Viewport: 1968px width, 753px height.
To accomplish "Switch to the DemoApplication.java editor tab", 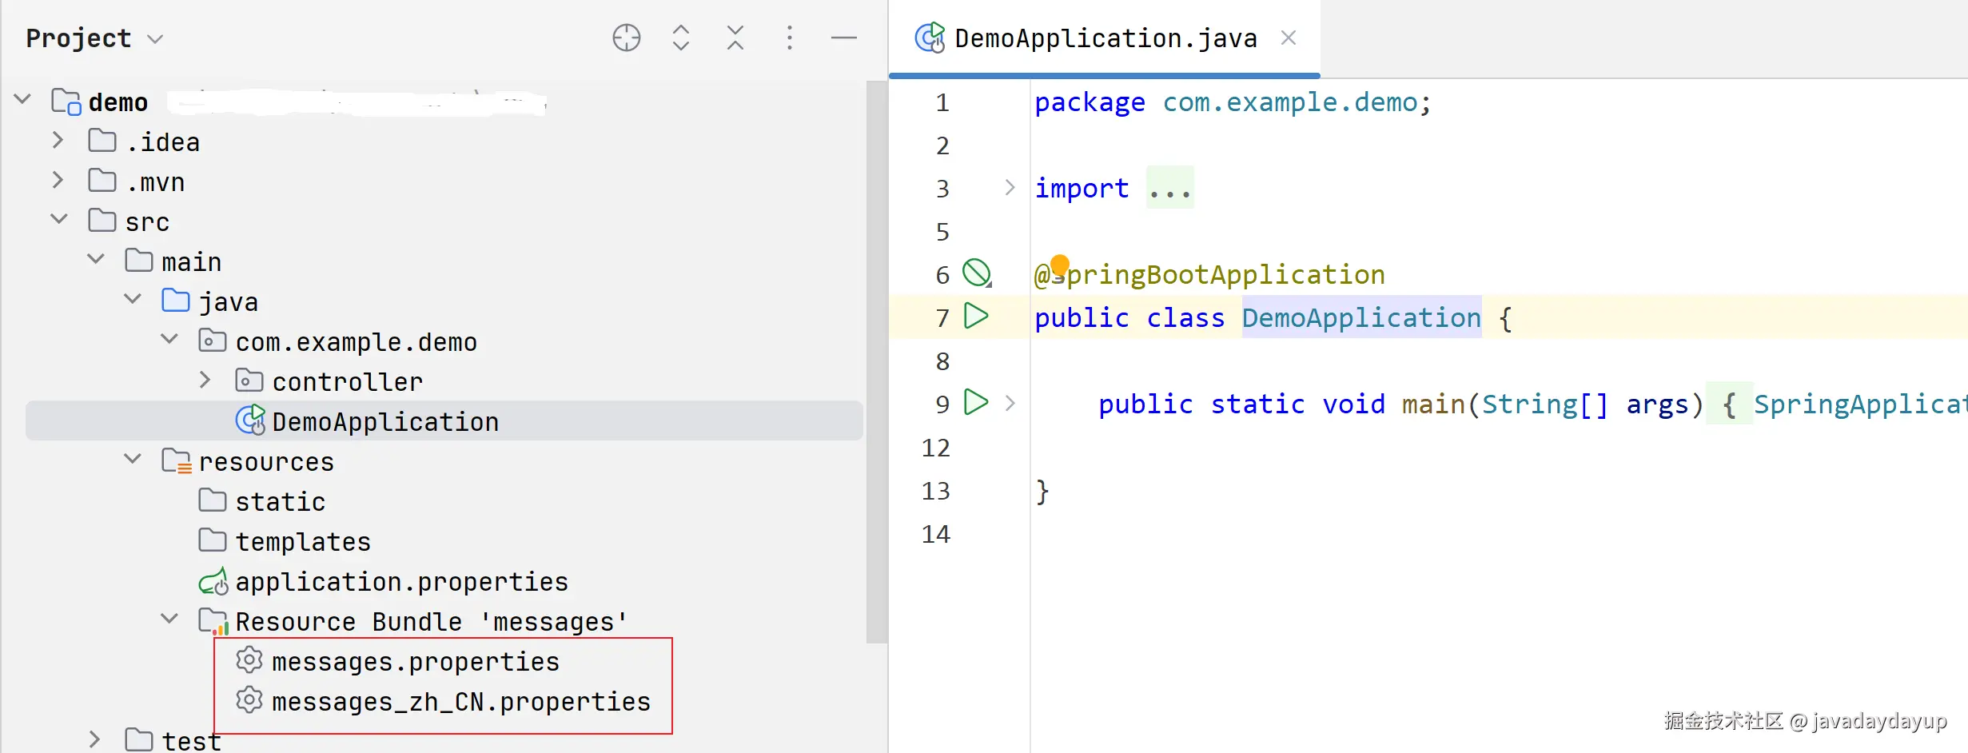I will 1106,38.
